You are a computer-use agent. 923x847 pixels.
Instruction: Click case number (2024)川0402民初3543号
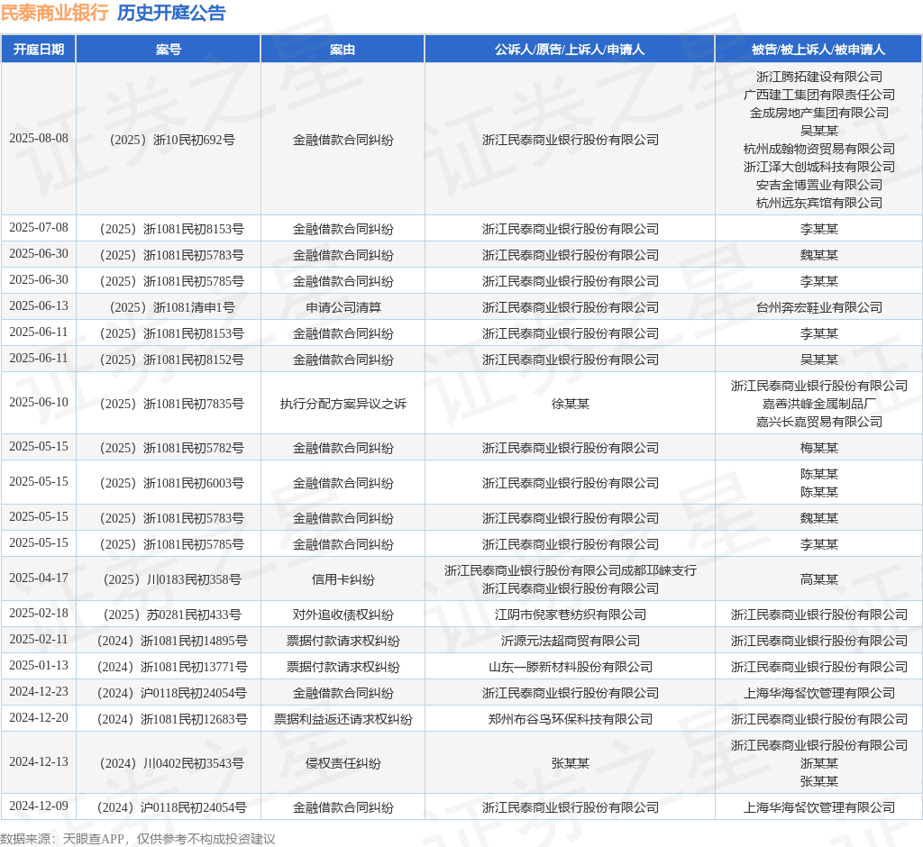point(172,763)
